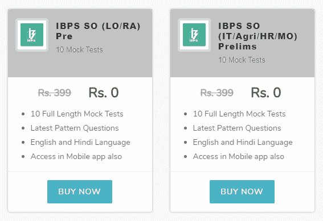The width and height of the screenshot is (323, 221).
Task: Buy the IBPS SO (IT/Agri/HR/MO) Prelims package
Action: tap(242, 191)
